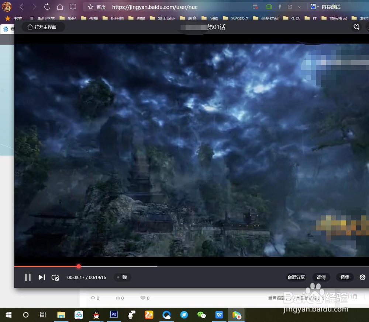369x322 pixels.
Task: Open the Tencent Video player taskbar icon
Action: [237, 315]
